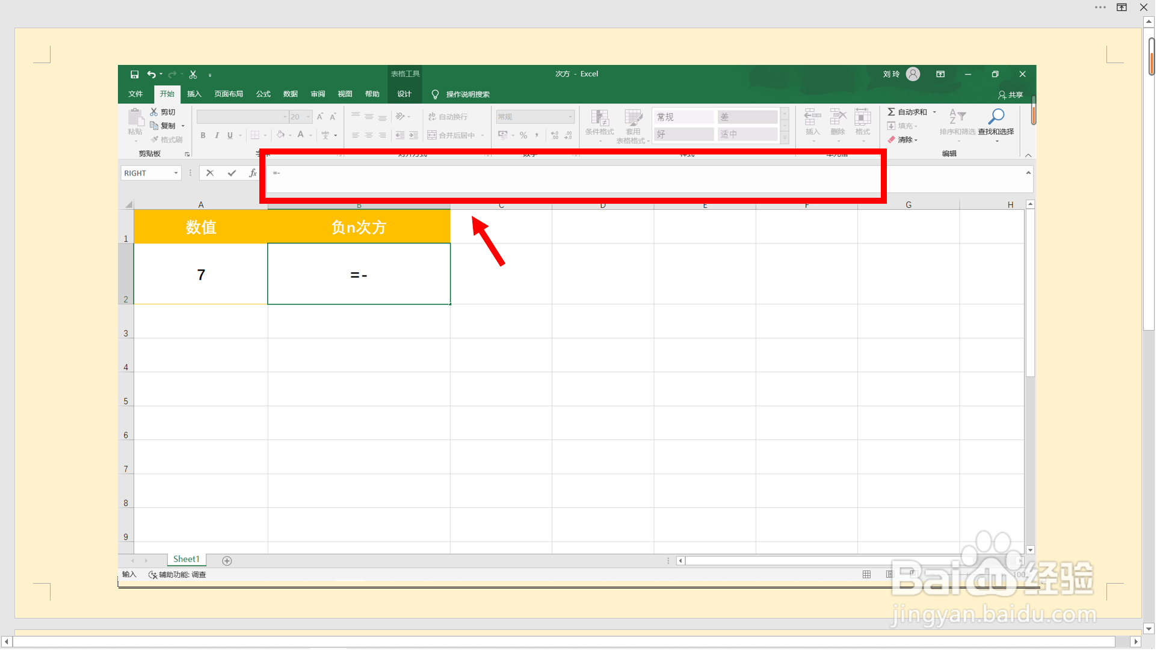This screenshot has height=654, width=1160.
Task: Expand the Name Box dropdown showing RIGHT
Action: 176,173
